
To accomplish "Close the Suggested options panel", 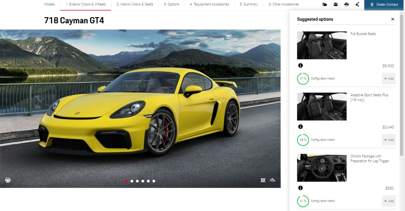I will pyautogui.click(x=393, y=19).
